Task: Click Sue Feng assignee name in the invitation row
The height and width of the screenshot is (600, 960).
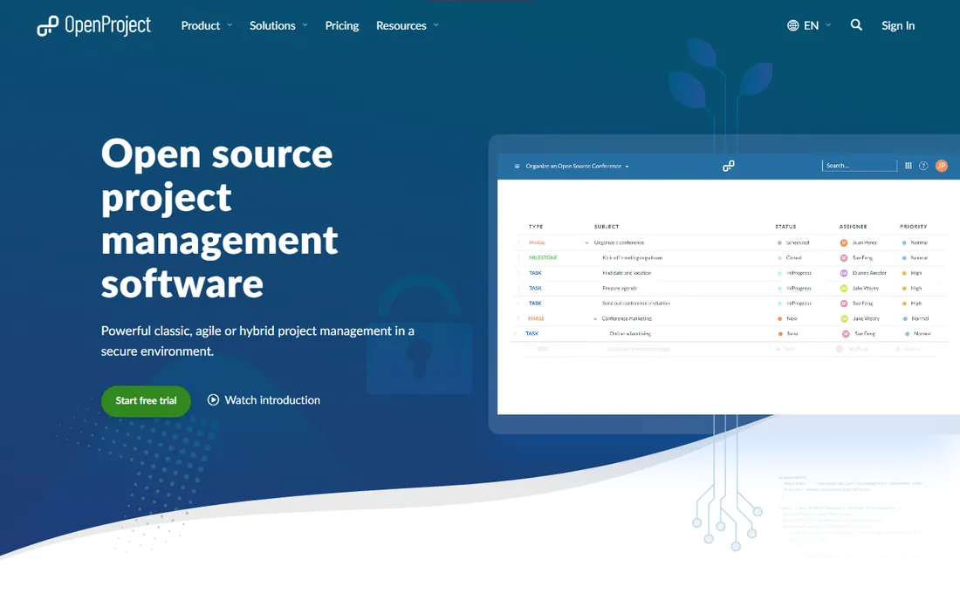Action: coord(862,303)
